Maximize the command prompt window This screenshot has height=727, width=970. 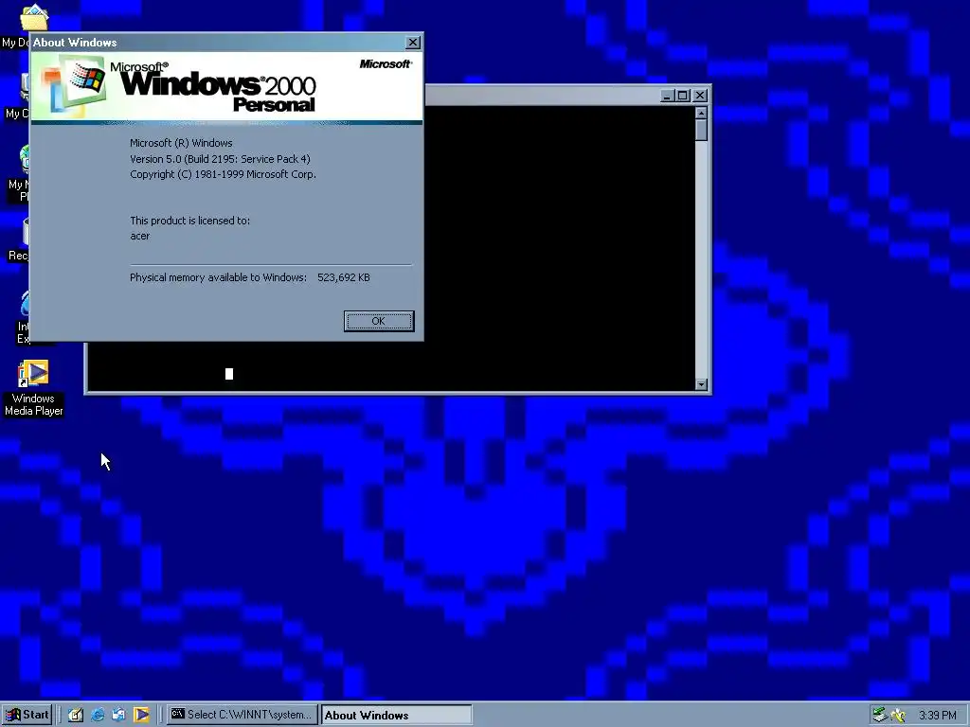pos(682,96)
